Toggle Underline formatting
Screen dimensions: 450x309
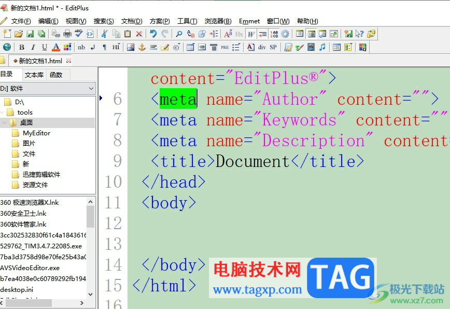click(45, 47)
